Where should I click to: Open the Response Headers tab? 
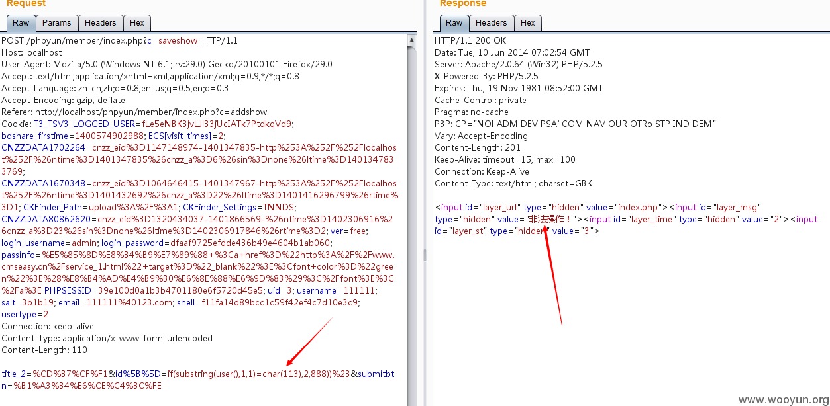tap(491, 23)
